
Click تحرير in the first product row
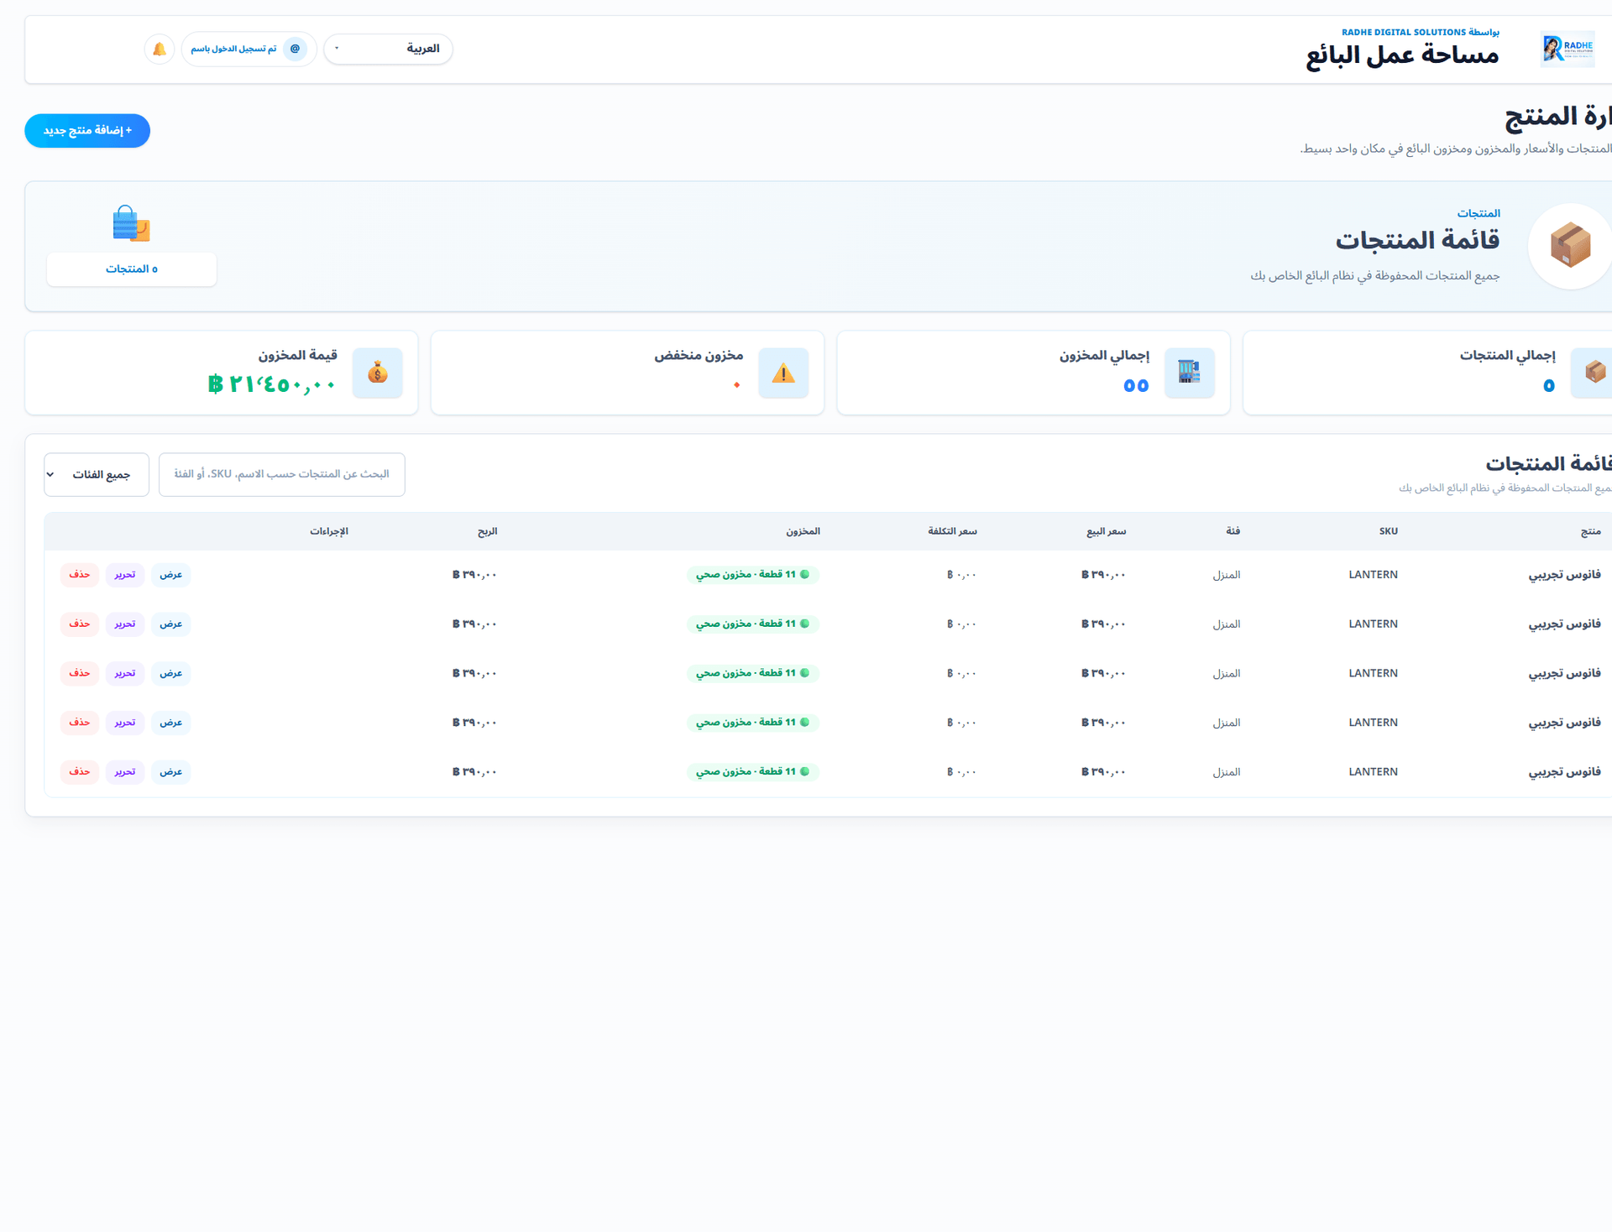tap(125, 575)
